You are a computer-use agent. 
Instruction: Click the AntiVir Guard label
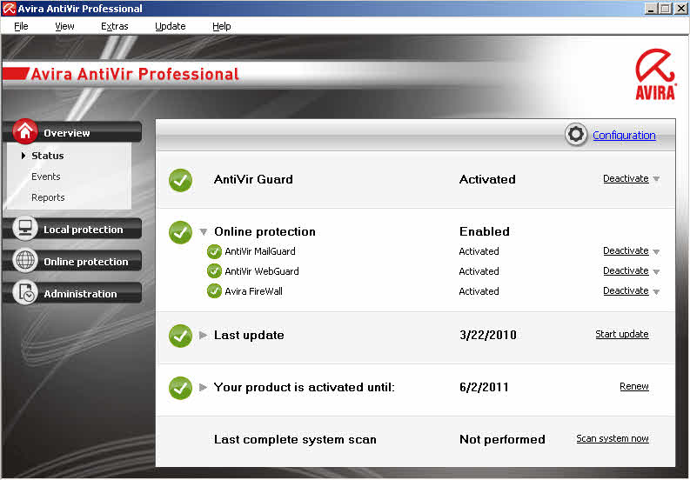coord(253,179)
